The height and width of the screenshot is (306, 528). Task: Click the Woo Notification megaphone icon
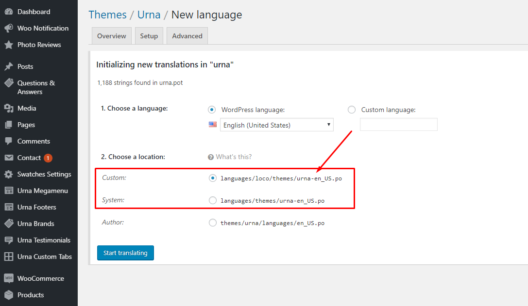point(9,28)
